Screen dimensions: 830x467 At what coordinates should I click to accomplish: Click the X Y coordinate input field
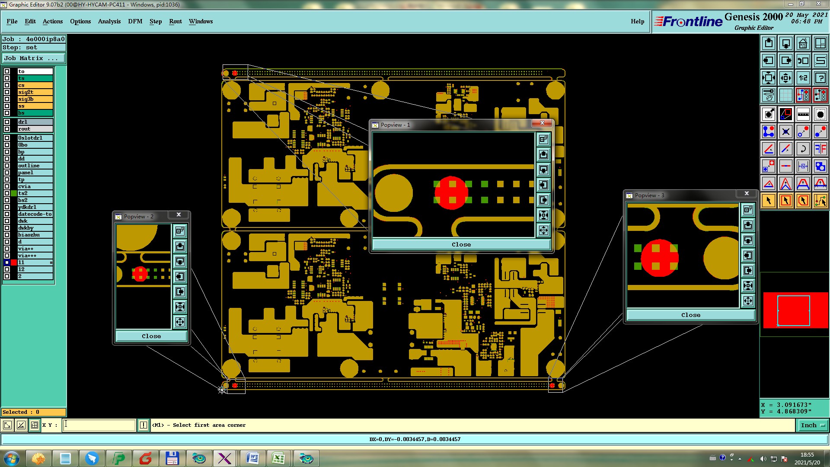click(x=99, y=425)
